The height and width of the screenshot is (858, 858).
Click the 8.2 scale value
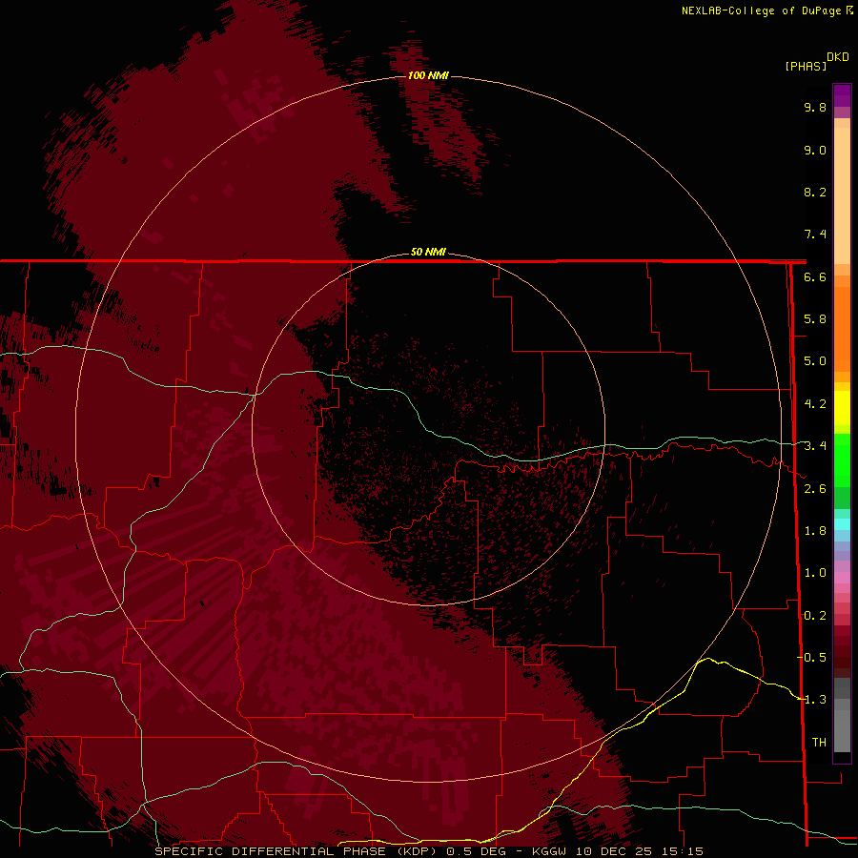815,192
